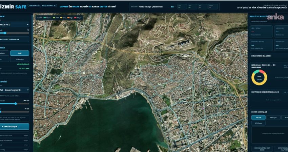Open the Konak Segmenti fault dropdown
Image resolution: width=288 pixels, height=152 pixels.
14,90
